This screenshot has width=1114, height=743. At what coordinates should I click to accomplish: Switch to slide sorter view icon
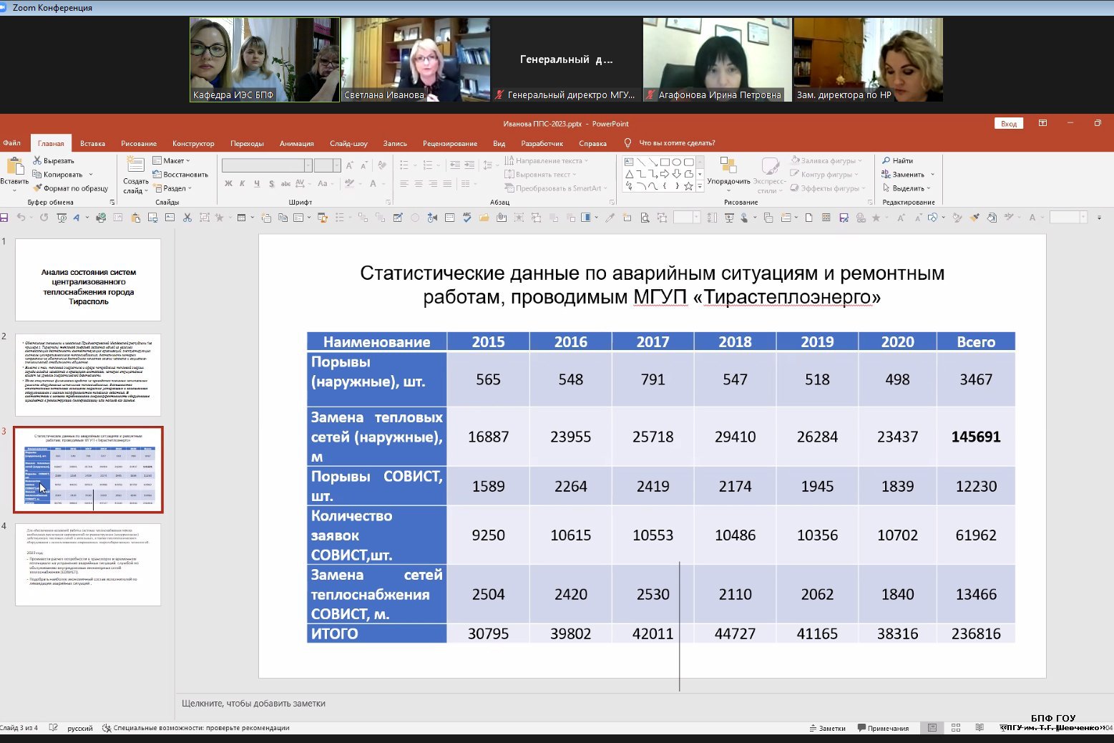[x=956, y=727]
